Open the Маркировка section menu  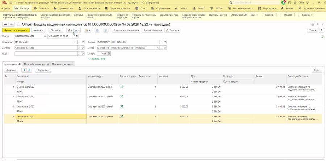coord(267,9)
